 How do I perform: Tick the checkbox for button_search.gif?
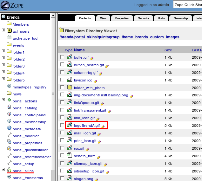(62, 65)
